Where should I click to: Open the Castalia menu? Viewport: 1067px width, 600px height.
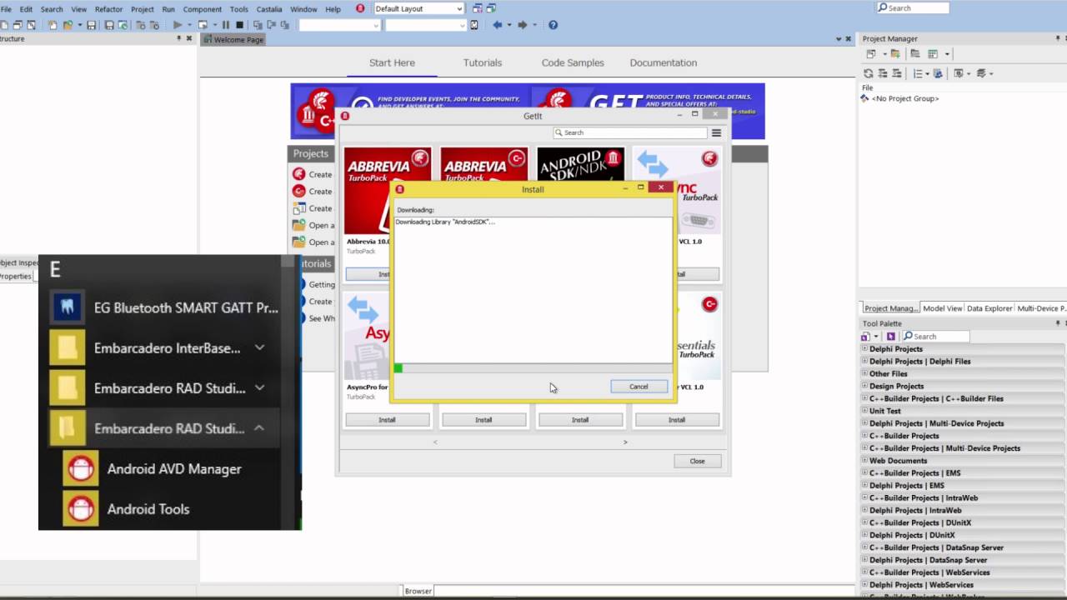pyautogui.click(x=269, y=9)
